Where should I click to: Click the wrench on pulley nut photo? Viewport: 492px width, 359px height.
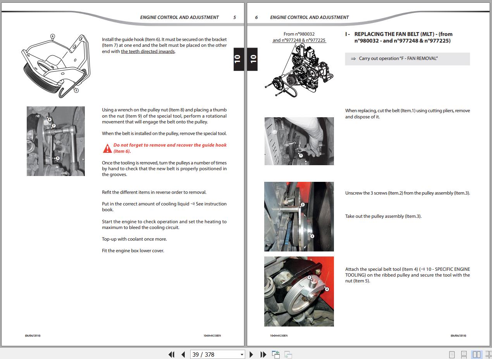click(55, 141)
